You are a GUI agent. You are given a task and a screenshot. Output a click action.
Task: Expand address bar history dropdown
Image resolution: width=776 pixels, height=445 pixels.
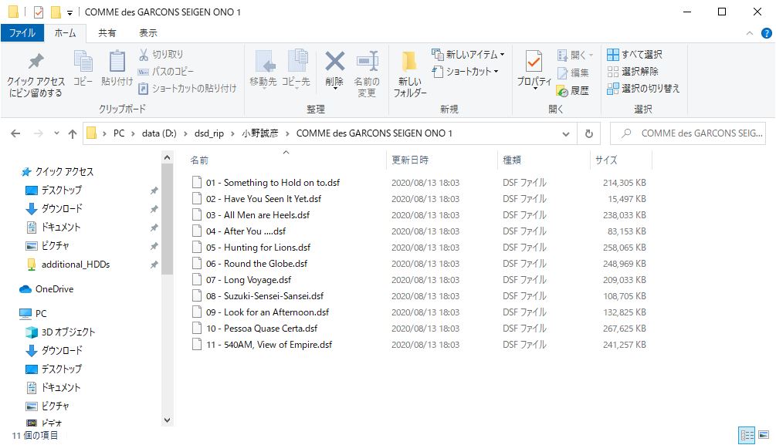point(566,133)
